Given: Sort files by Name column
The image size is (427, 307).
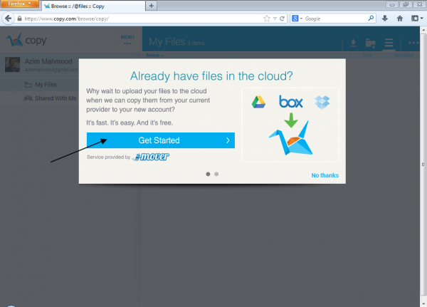Looking at the screenshot, I should (x=154, y=55).
